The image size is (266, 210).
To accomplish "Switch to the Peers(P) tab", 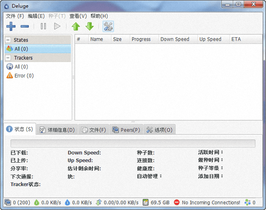I will point(126,130).
